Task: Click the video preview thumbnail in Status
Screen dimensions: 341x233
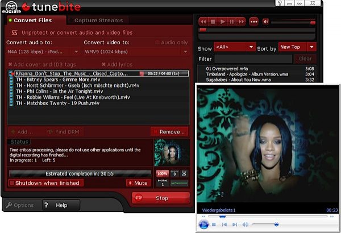Action: click(172, 152)
